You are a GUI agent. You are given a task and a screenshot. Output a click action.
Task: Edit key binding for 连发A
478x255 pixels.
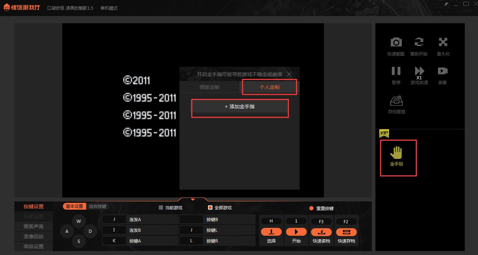pyautogui.click(x=114, y=219)
